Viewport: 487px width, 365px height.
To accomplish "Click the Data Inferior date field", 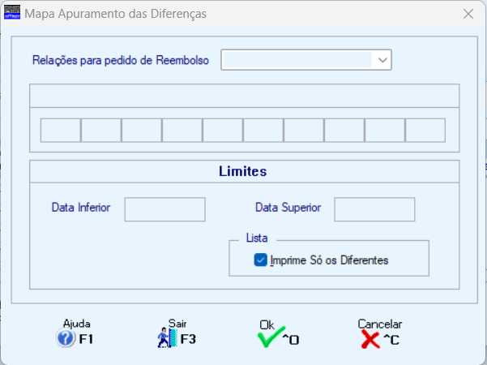I will click(x=165, y=209).
